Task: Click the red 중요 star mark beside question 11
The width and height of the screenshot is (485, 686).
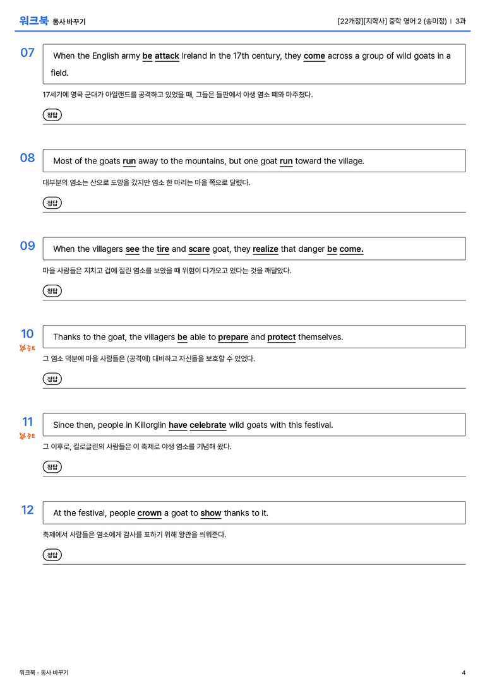Action: click(x=27, y=436)
